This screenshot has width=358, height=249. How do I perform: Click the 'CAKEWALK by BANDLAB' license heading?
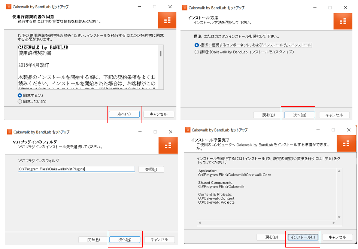(x=43, y=48)
